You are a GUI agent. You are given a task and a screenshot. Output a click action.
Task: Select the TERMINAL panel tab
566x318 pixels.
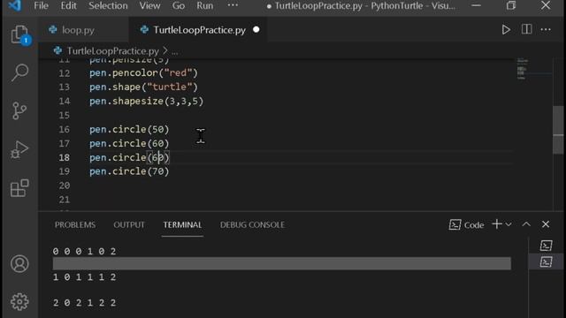coord(182,224)
